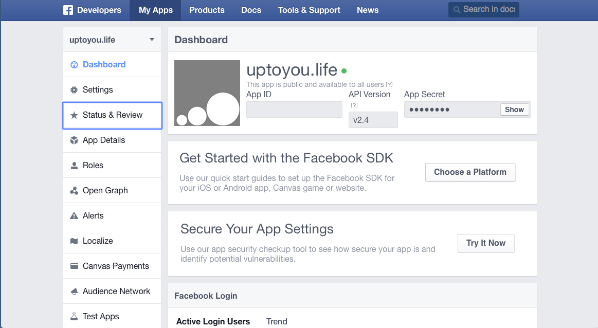598x328 pixels.
Task: Click the App Details cube icon
Action: (x=74, y=140)
